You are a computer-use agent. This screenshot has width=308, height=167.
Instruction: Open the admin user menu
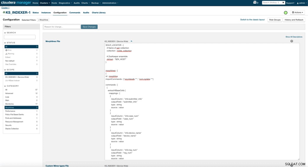tap(301, 3)
